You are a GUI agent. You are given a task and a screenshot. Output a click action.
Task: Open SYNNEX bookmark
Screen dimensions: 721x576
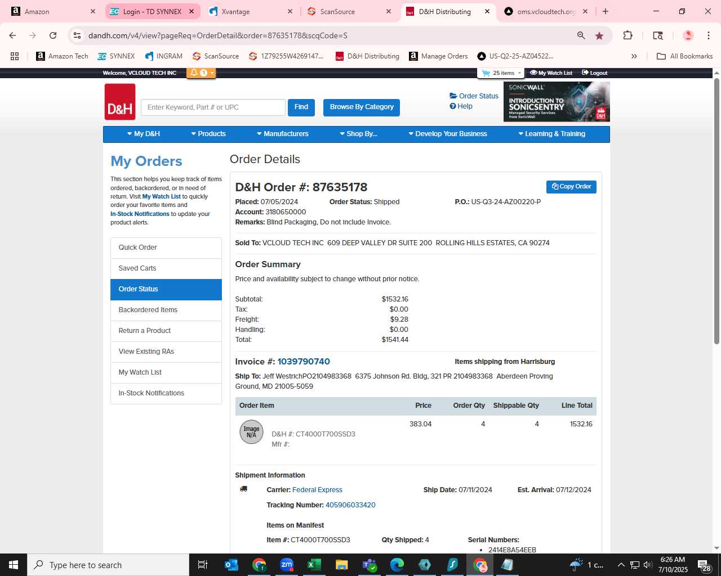tap(117, 56)
